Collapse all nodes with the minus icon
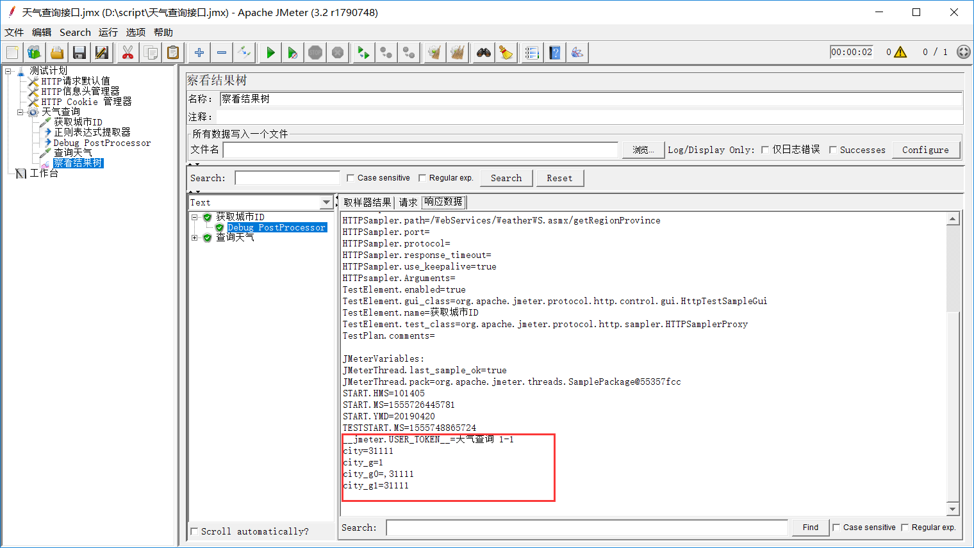This screenshot has width=974, height=548. click(x=222, y=52)
